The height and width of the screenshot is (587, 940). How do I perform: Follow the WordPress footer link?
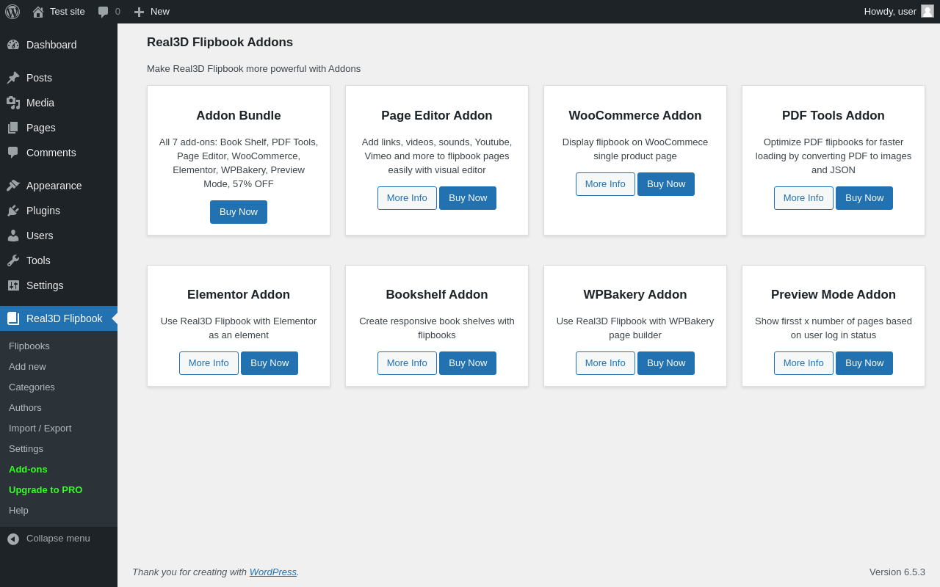point(273,572)
